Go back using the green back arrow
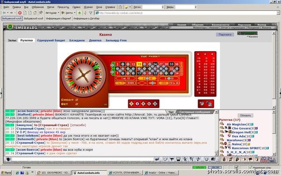281x176 pixels. 4,13
